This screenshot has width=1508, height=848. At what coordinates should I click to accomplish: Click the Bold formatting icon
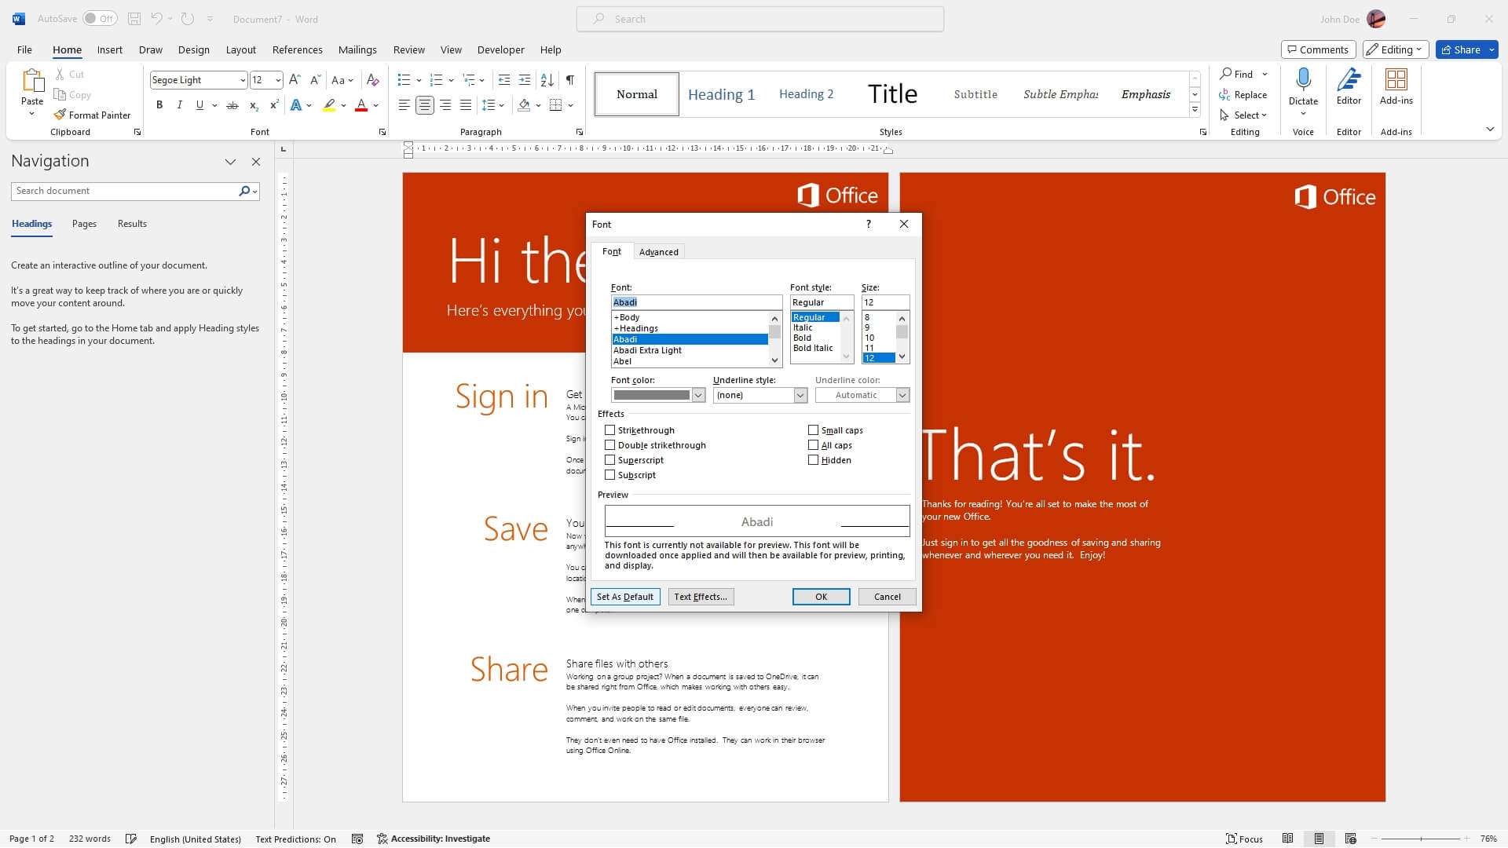[x=159, y=105]
